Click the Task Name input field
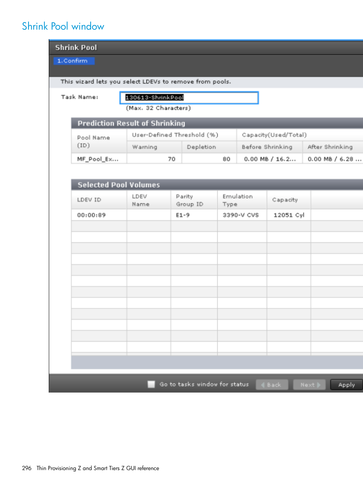 pyautogui.click(x=189, y=98)
